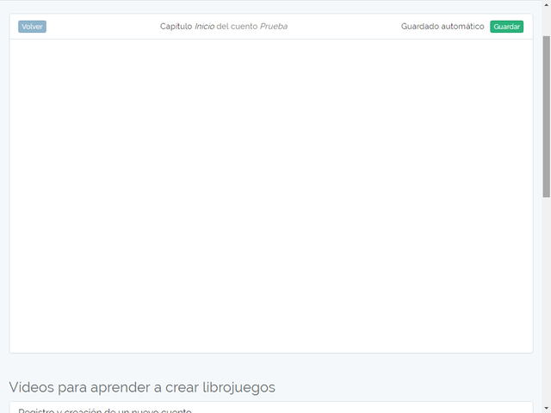Click the scrollbar down arrow
Image resolution: width=551 pixels, height=413 pixels.
point(546,409)
